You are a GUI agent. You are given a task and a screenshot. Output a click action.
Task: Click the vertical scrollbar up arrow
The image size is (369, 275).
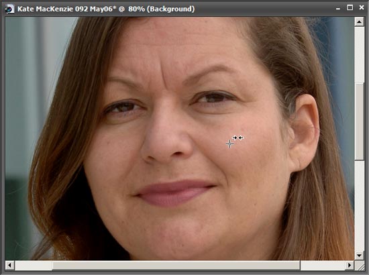coord(359,22)
